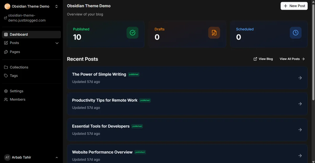
Task: Click the View All Posts link
Action: point(292,59)
